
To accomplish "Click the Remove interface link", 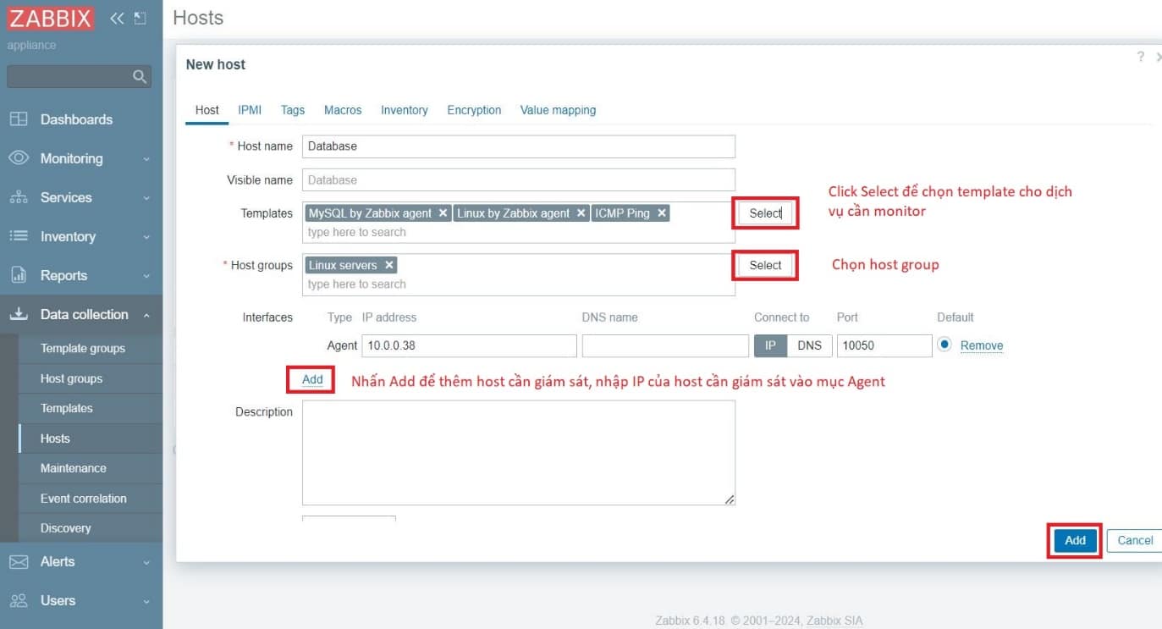I will pos(982,345).
